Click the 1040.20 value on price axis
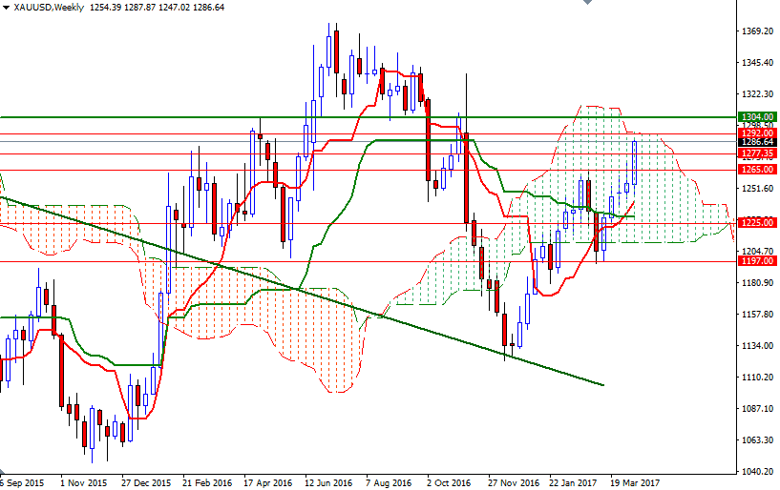780x490 pixels. point(758,472)
